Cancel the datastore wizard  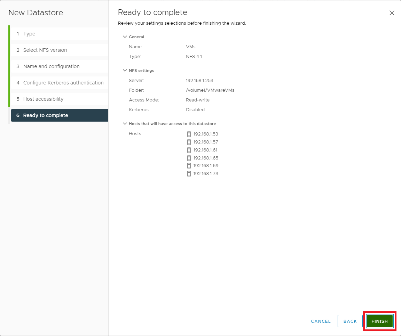(x=321, y=321)
